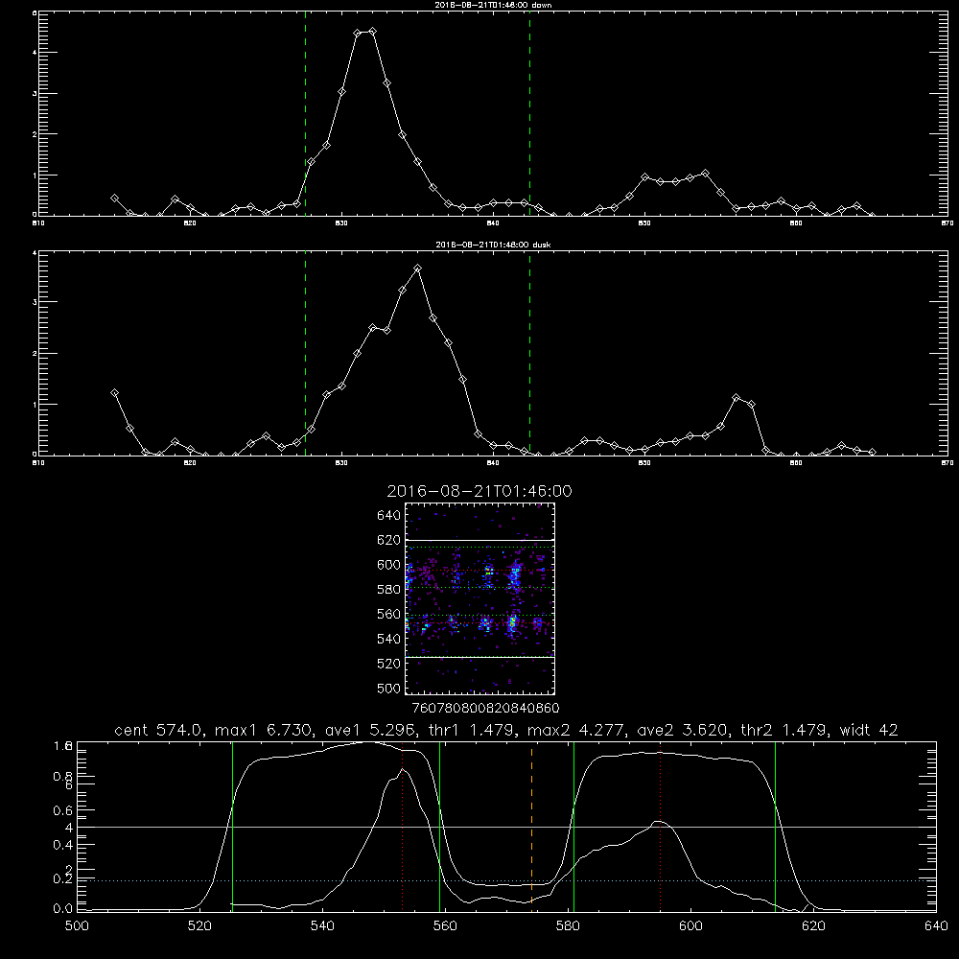Click the 500 label on bottom plot x-axis

coord(77,926)
